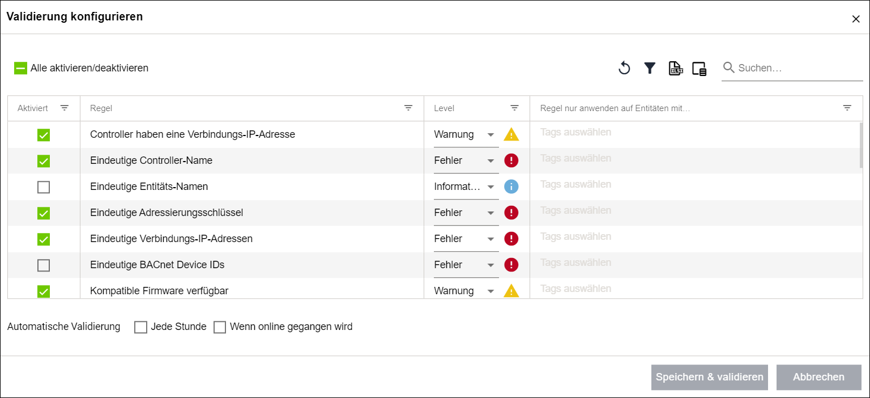Open the Aktiviert column filter icon

coord(65,108)
